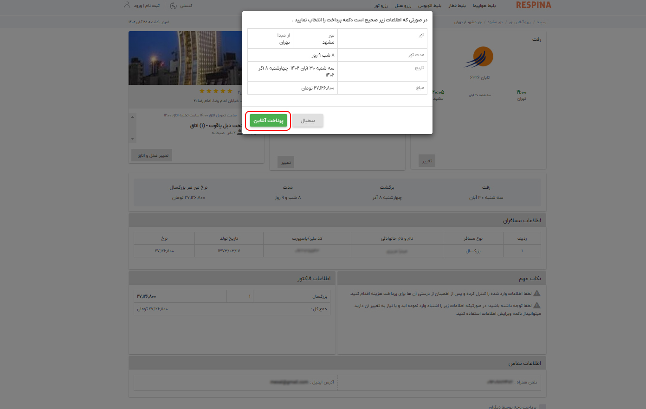Click a star in the hotel rating
The height and width of the screenshot is (409, 646).
(215, 91)
